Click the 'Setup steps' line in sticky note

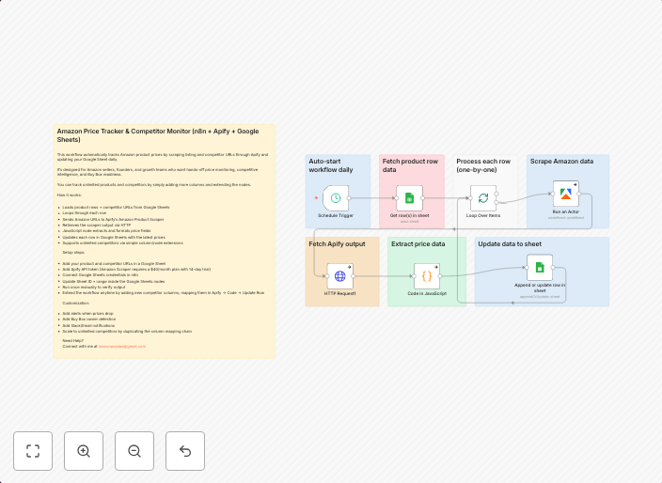[x=73, y=252]
